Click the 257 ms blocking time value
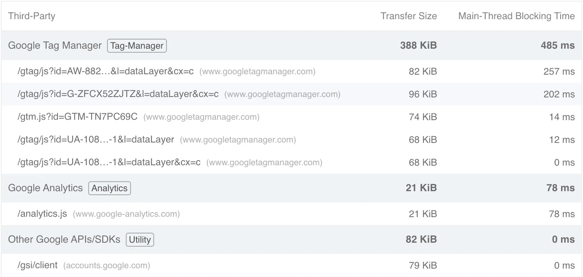The height and width of the screenshot is (277, 583). point(559,71)
